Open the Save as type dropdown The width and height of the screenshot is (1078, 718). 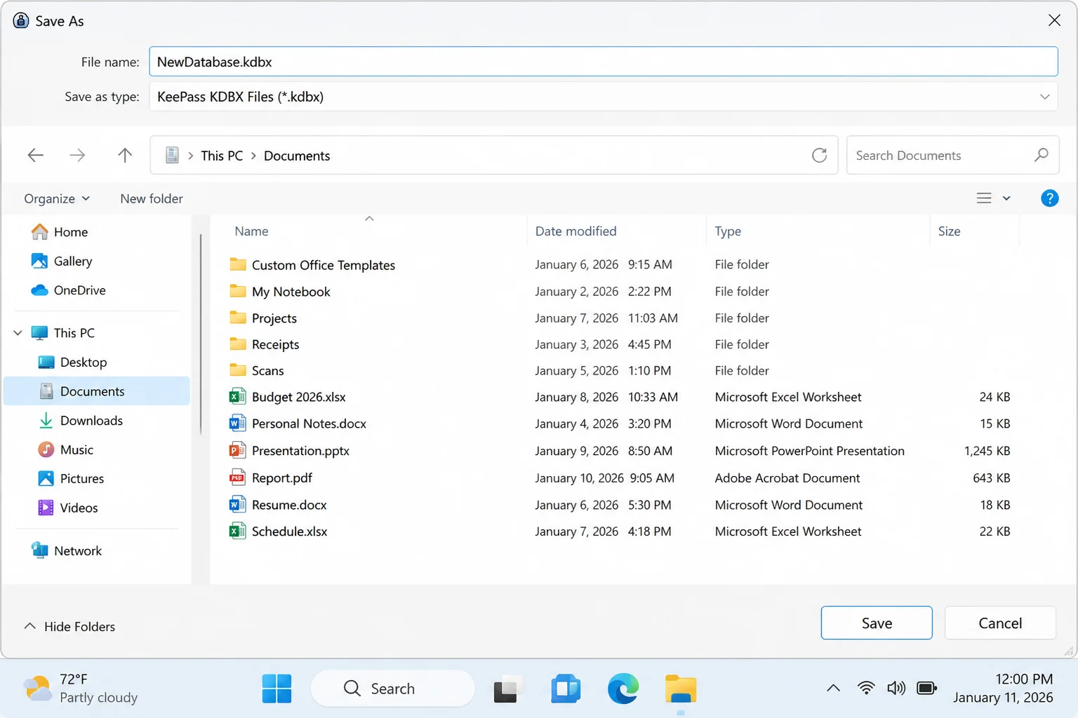[x=1044, y=97]
